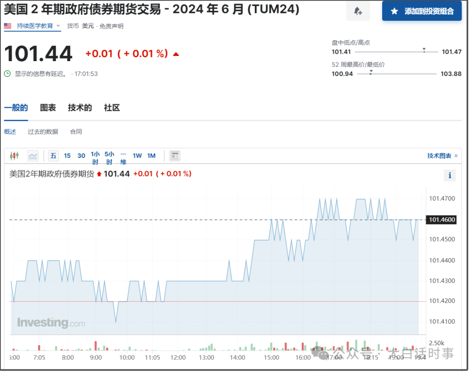Click the 101.4600 price label on axis
469x372 pixels.
pyautogui.click(x=442, y=220)
